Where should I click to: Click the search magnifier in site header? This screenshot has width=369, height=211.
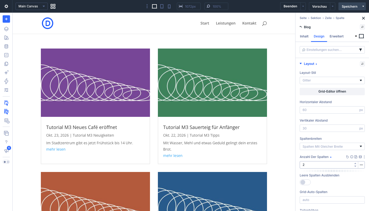[264, 23]
